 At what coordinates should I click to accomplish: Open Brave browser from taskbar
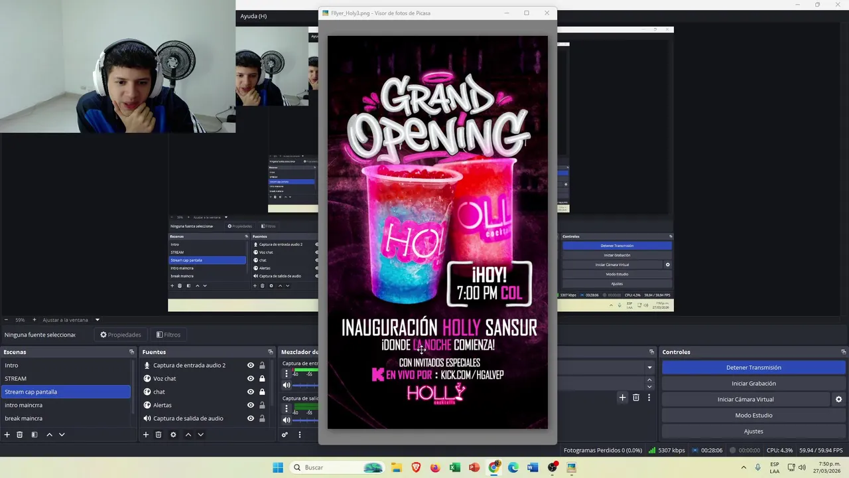click(416, 467)
